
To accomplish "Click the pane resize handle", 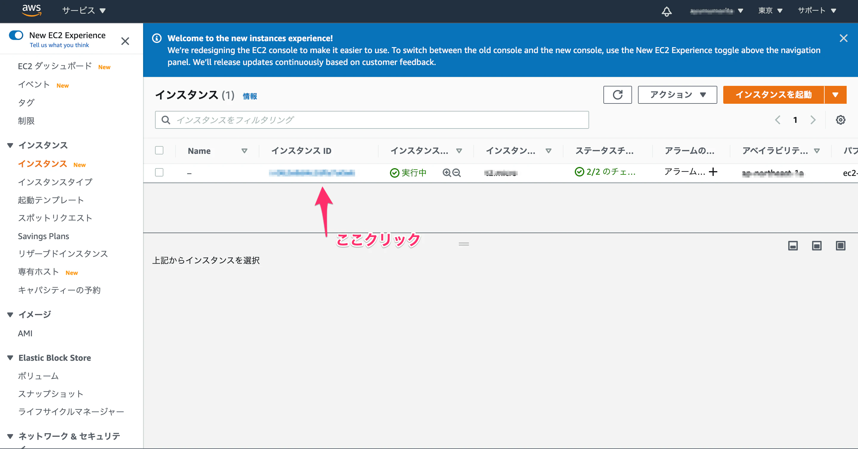I will [464, 244].
